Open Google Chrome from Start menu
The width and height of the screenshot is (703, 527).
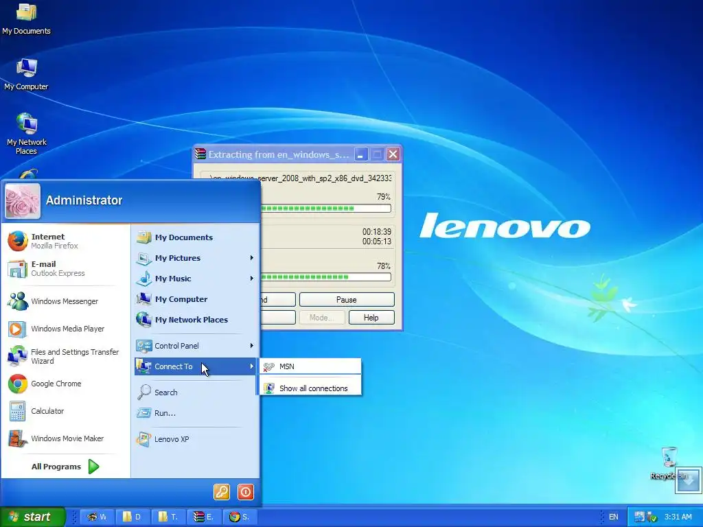click(x=67, y=384)
